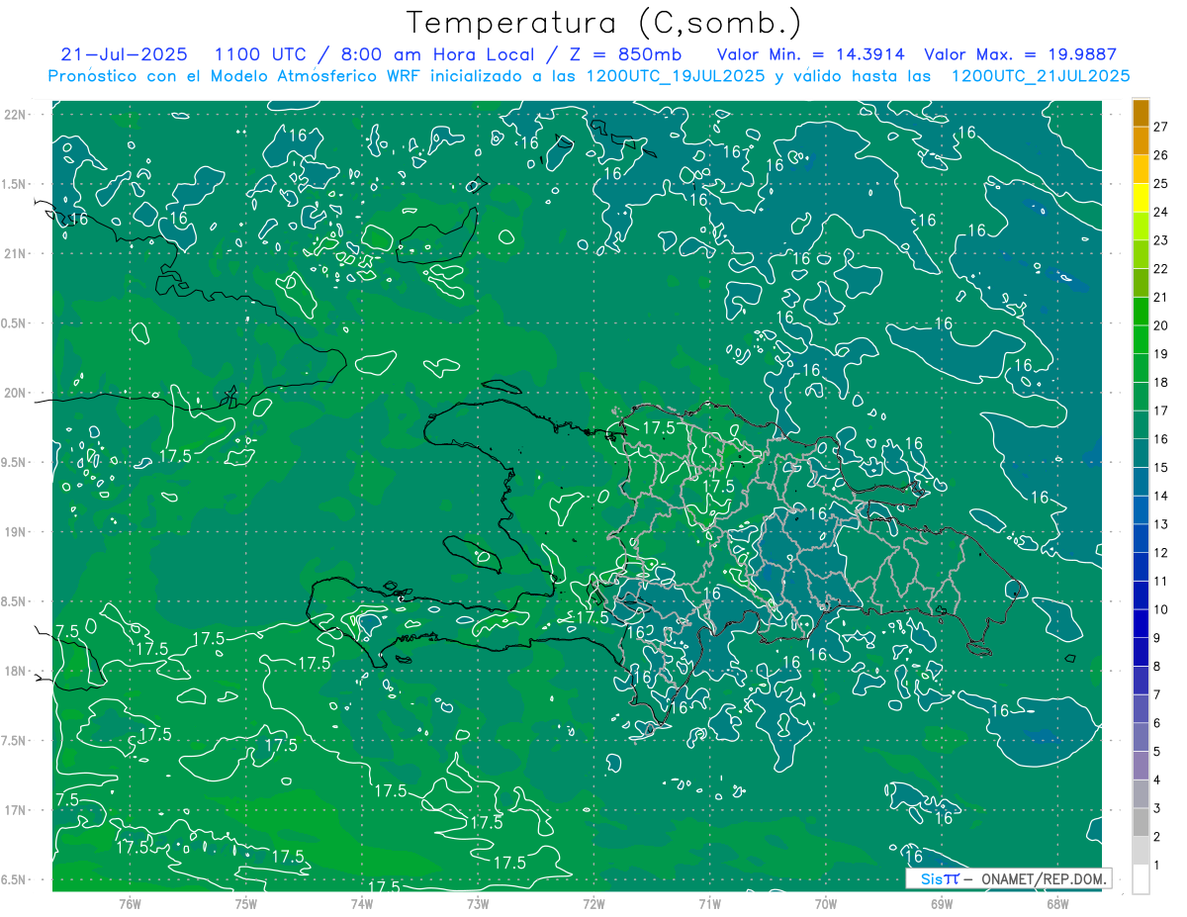Pick the gray swatch between 2 and 3

tap(1141, 822)
